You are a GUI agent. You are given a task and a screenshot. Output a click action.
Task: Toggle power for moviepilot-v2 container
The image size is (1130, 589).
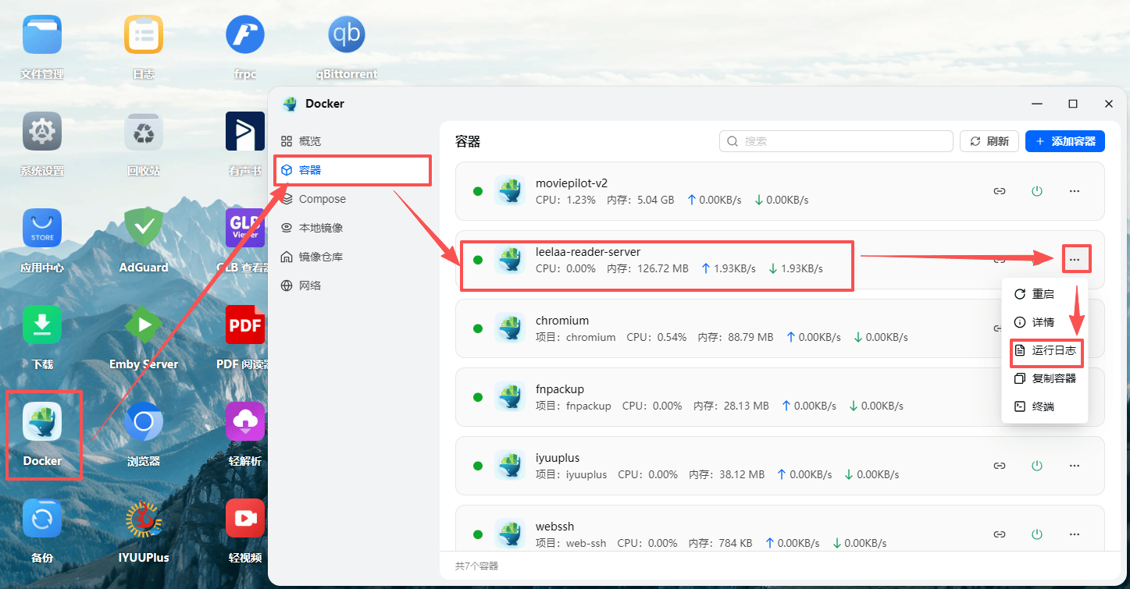[x=1037, y=191]
